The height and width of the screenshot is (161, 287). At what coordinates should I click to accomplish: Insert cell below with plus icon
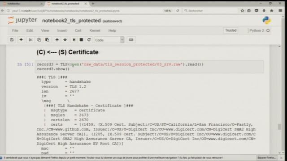tap(21, 40)
